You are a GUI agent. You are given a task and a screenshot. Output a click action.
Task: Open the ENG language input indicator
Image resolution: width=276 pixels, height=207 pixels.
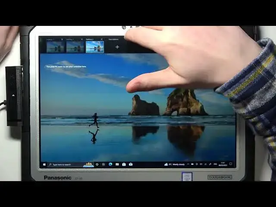click(x=215, y=164)
